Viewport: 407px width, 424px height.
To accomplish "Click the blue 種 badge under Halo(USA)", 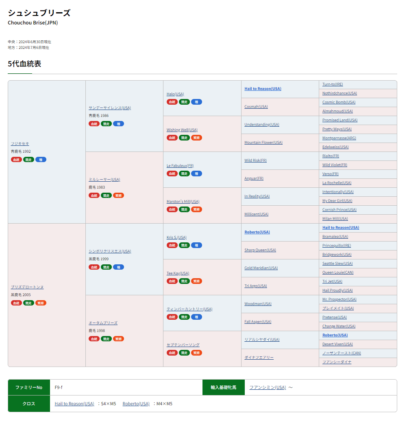I will click(196, 102).
